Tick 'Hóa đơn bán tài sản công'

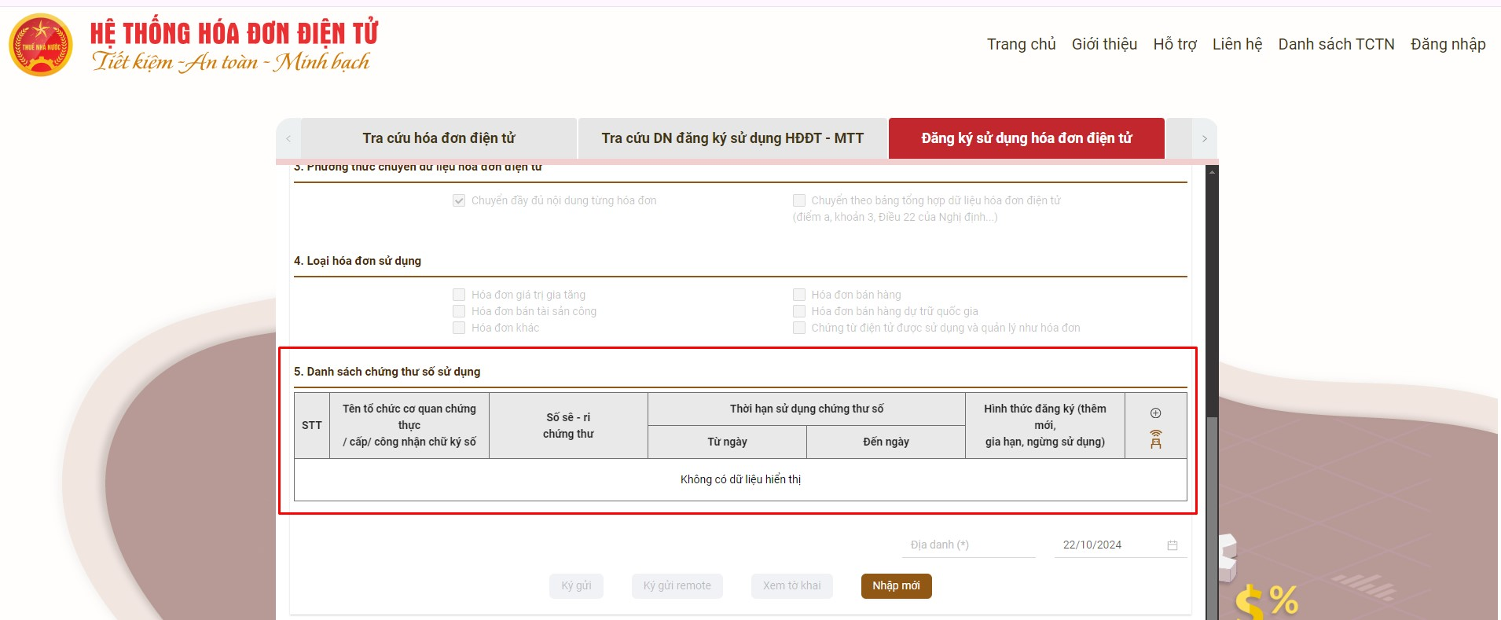tap(459, 311)
